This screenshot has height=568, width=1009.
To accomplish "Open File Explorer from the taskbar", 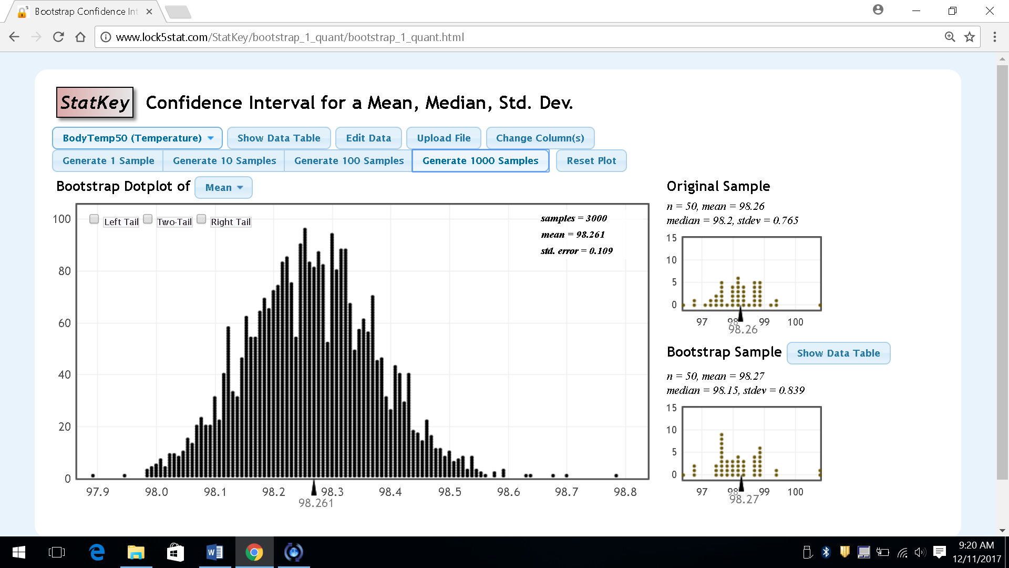I will [x=136, y=552].
